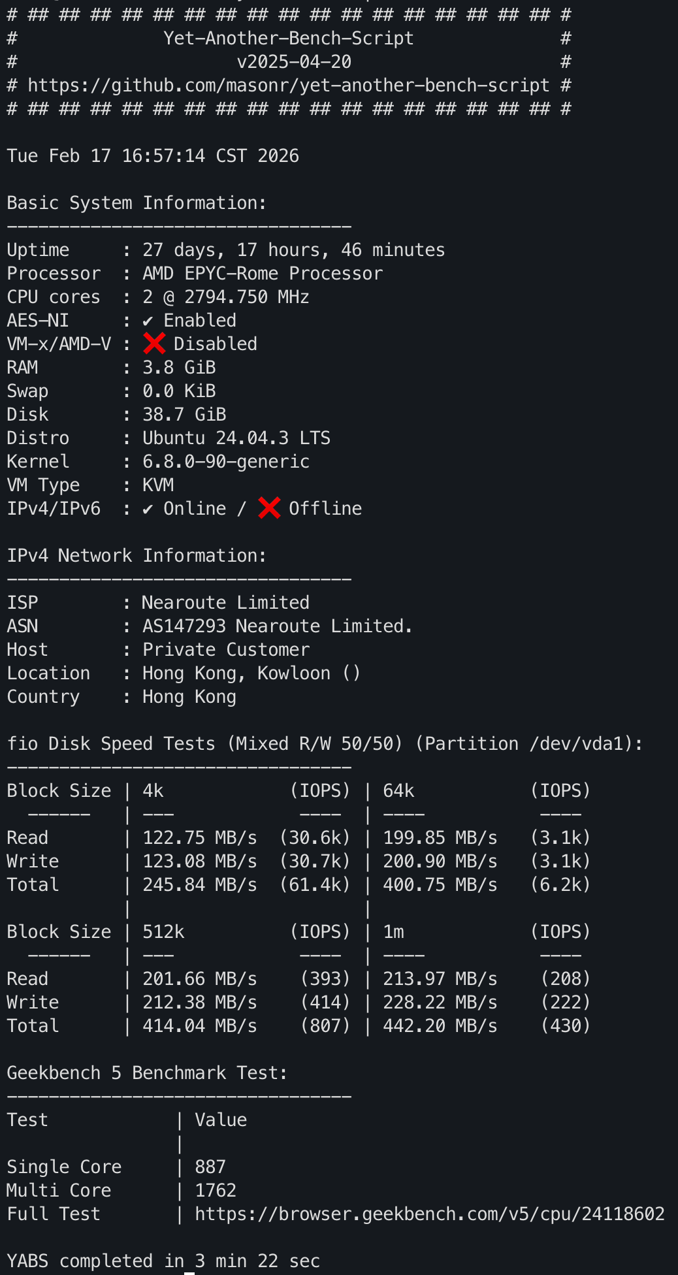Screen dimensions: 678x1275
Task: Click the Ubuntu 24.04.3 LTS distro text
Action: click(x=236, y=438)
